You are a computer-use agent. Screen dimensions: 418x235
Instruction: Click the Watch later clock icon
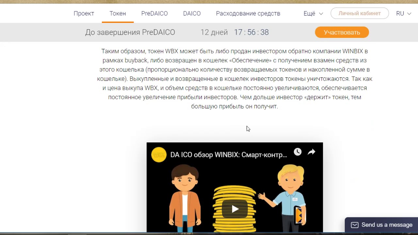coord(297,152)
